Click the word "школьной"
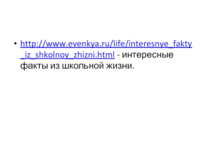The width and height of the screenshot is (209, 157). coord(80,67)
